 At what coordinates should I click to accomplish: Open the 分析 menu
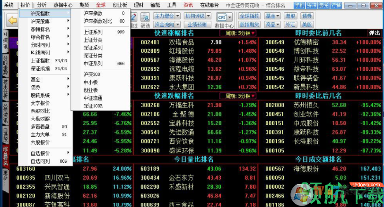pos(42,5)
